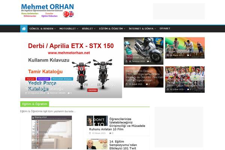The height and width of the screenshot is (150, 225).
Task: Open the DON'T film poster thumbnail
Action: [97, 121]
